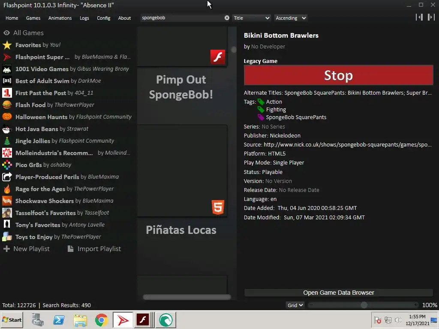Viewport: 439px width, 329px height.
Task: Click the Shockwave Shockers playlist icon
Action: click(7, 201)
